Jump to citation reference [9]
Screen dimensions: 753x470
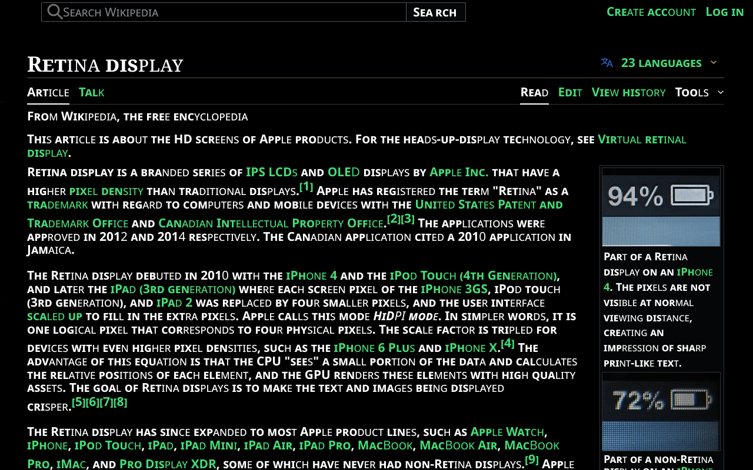[x=532, y=459]
